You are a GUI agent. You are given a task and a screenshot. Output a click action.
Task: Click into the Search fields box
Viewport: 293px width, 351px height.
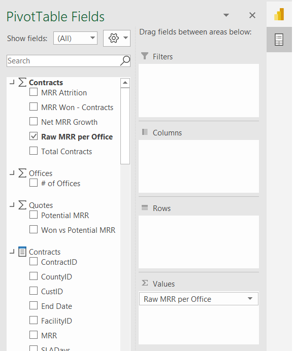[63, 61]
